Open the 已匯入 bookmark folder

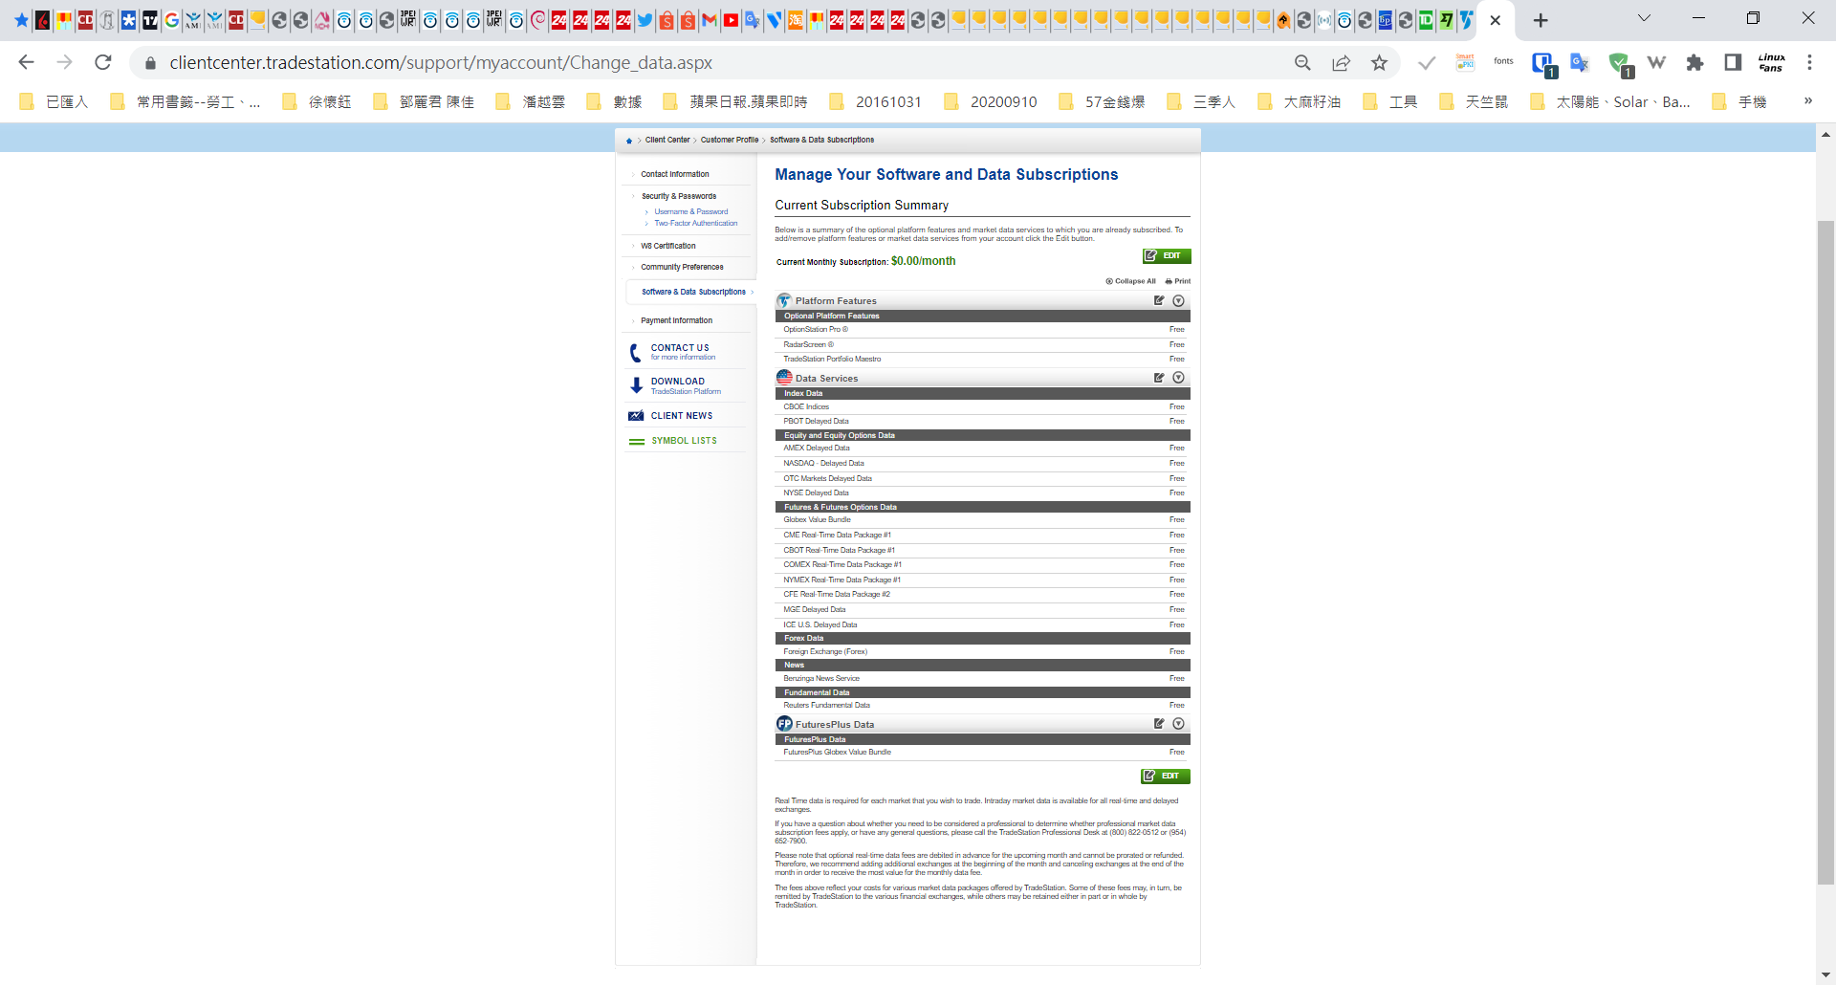click(x=55, y=101)
